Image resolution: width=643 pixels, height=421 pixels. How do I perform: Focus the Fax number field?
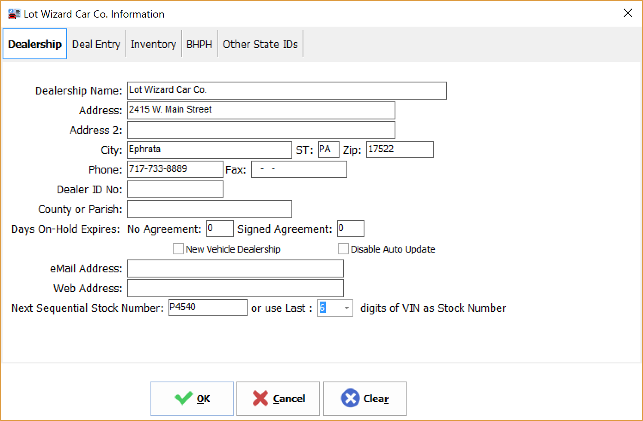(x=299, y=169)
